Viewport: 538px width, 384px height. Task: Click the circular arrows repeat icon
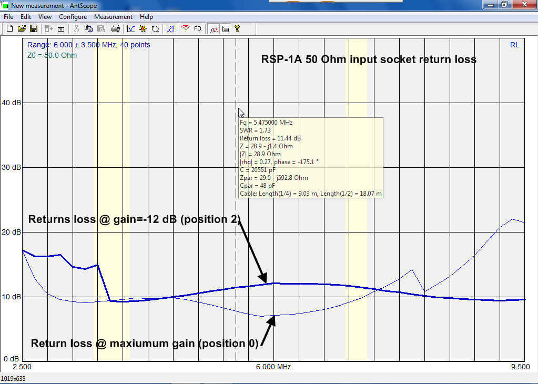[155, 29]
